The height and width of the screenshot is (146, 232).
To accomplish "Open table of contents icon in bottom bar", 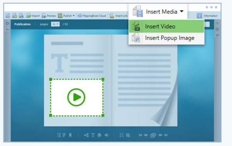I will point(59,135).
